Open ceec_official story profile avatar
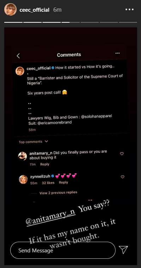141x268 pixels. tap(10, 10)
